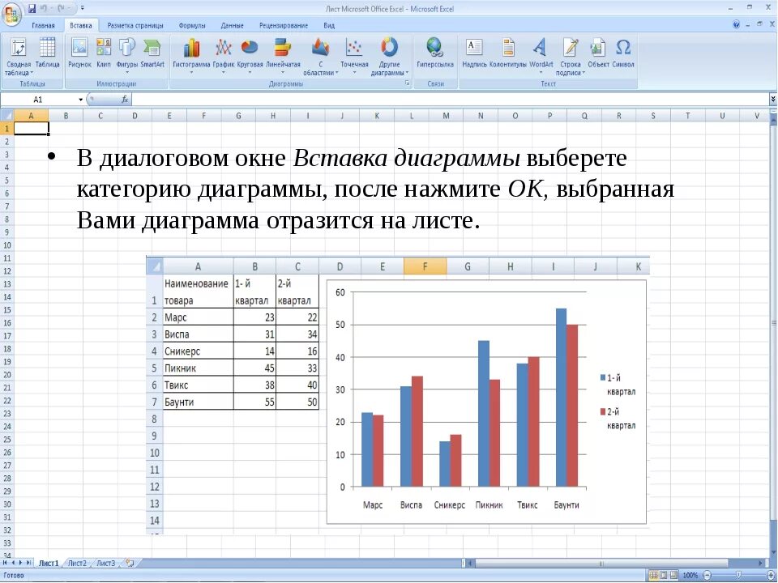Choose Scatter chart (Точечная)
Image resolution: width=778 pixels, height=583 pixels.
pyautogui.click(x=354, y=56)
